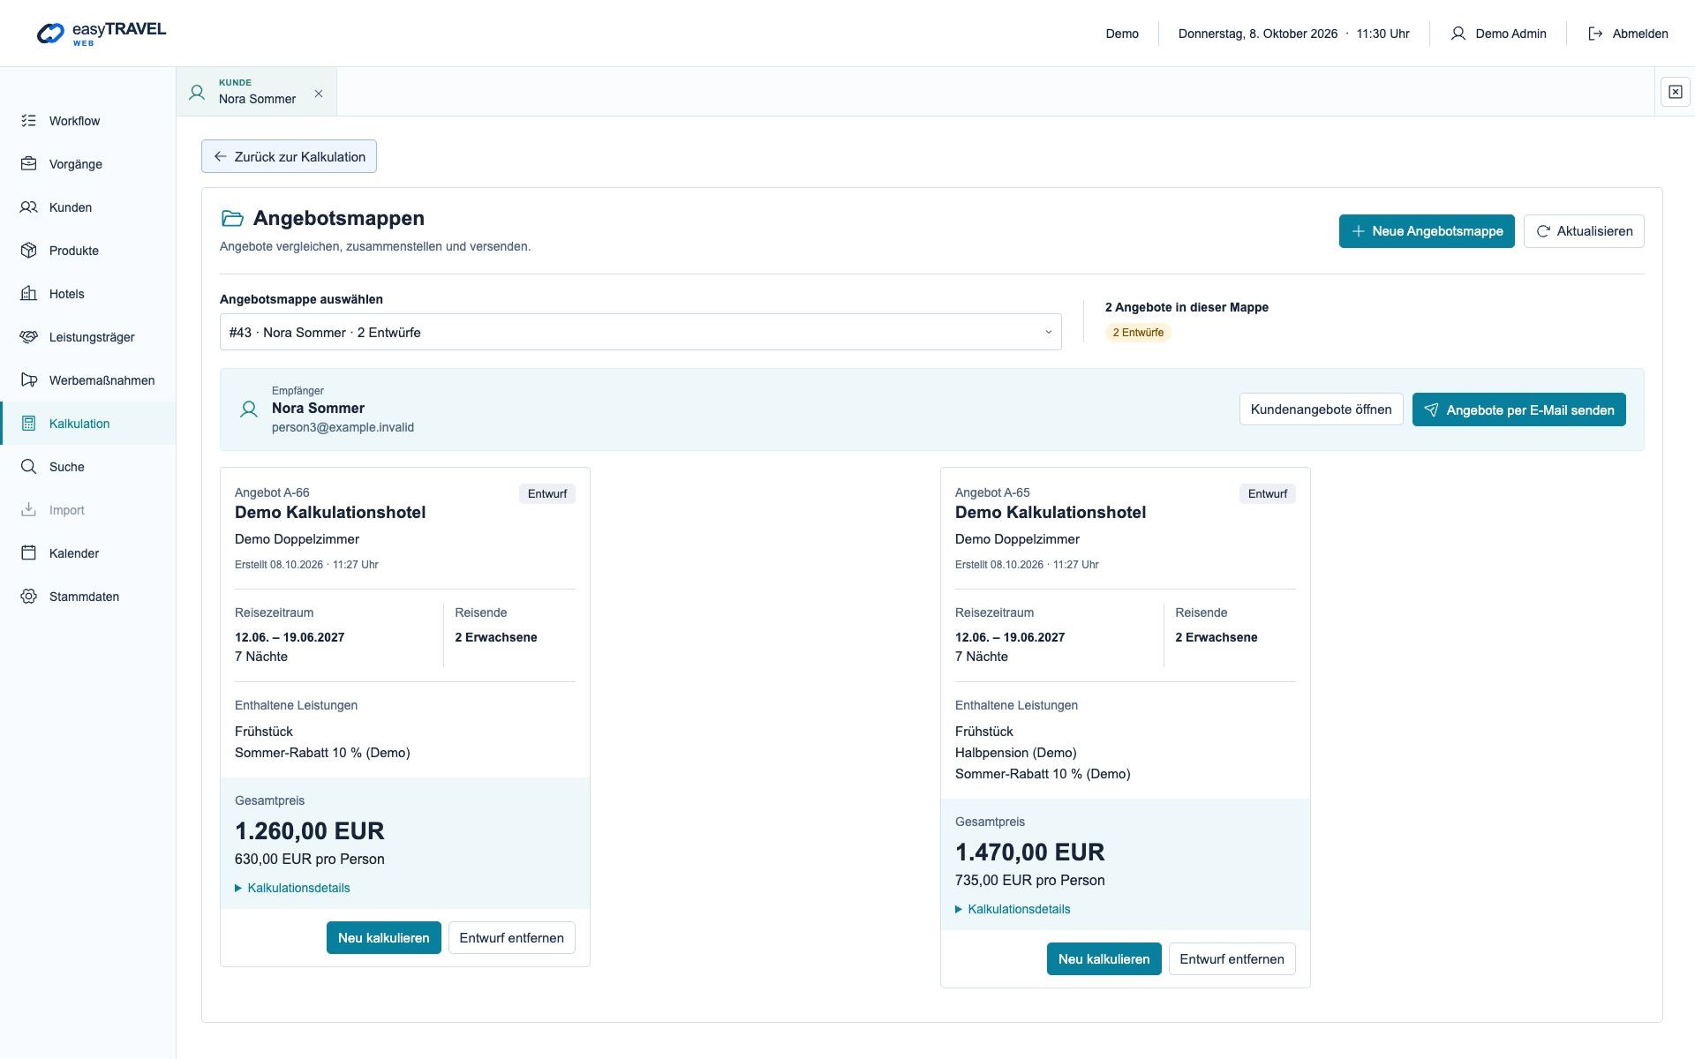The image size is (1695, 1059).
Task: Click Kundenangebote öffnen
Action: point(1321,409)
